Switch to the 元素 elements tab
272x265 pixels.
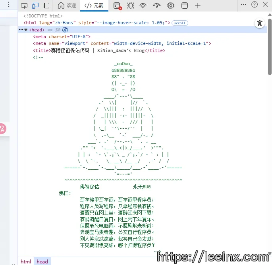point(94,6)
